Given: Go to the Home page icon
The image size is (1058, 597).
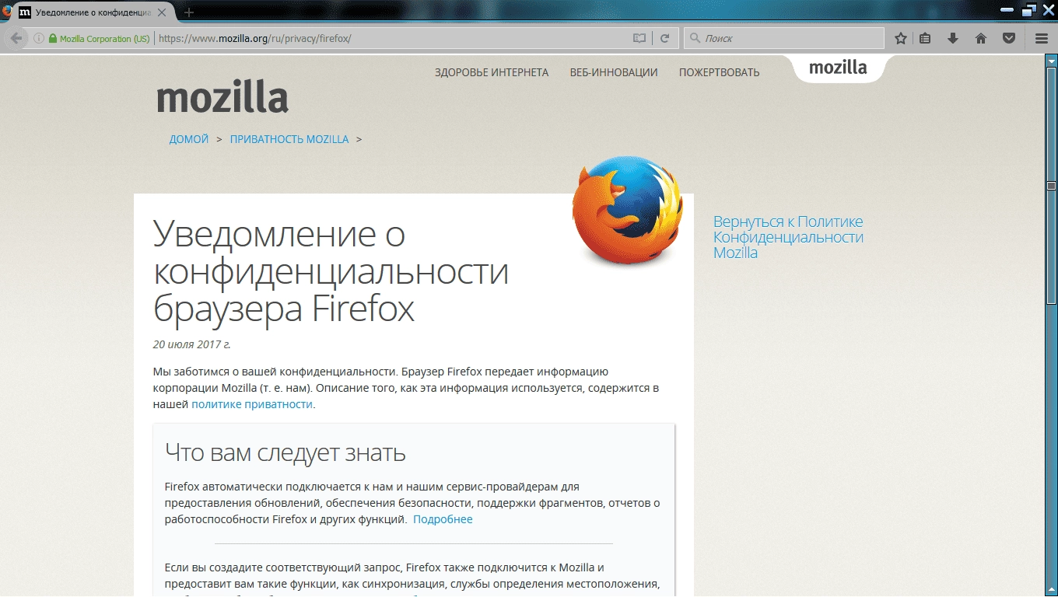Looking at the screenshot, I should click(981, 38).
